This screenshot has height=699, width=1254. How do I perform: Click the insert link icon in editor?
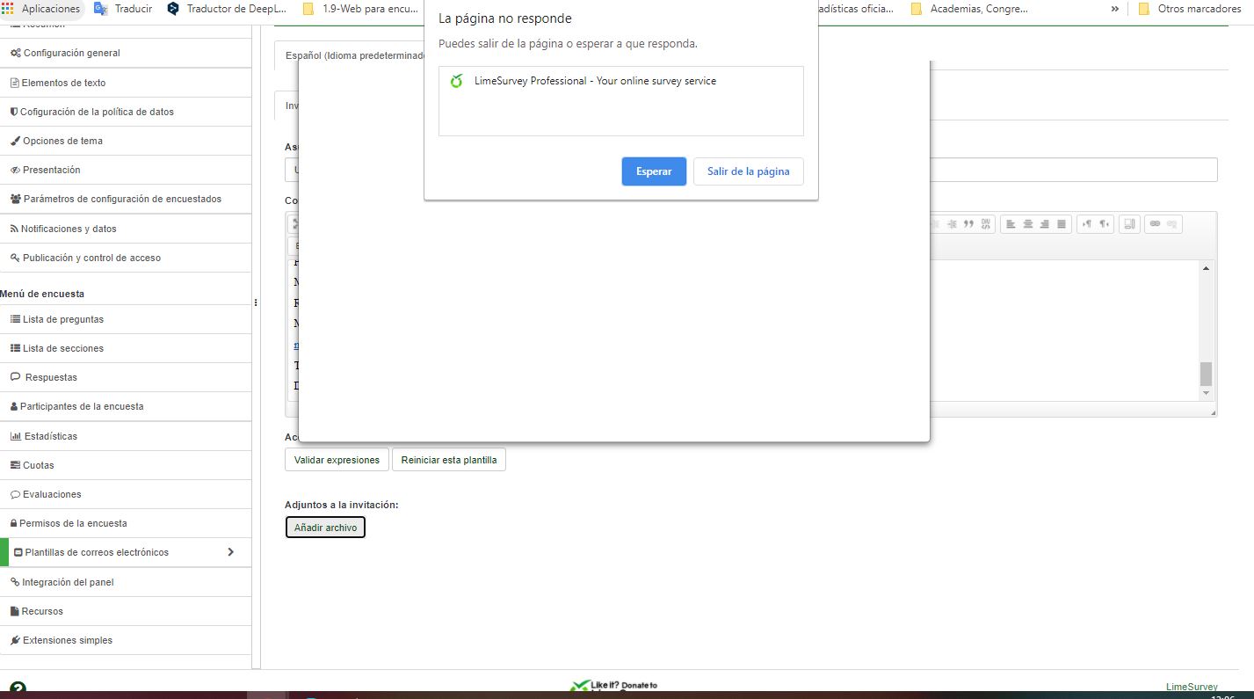tap(1155, 224)
